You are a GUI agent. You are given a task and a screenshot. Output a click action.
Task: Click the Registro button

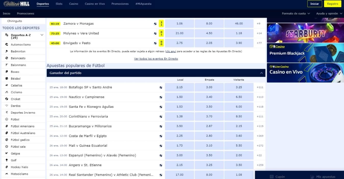pos(332,4)
